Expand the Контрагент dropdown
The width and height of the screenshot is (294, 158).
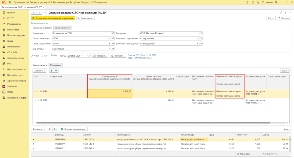198,33
